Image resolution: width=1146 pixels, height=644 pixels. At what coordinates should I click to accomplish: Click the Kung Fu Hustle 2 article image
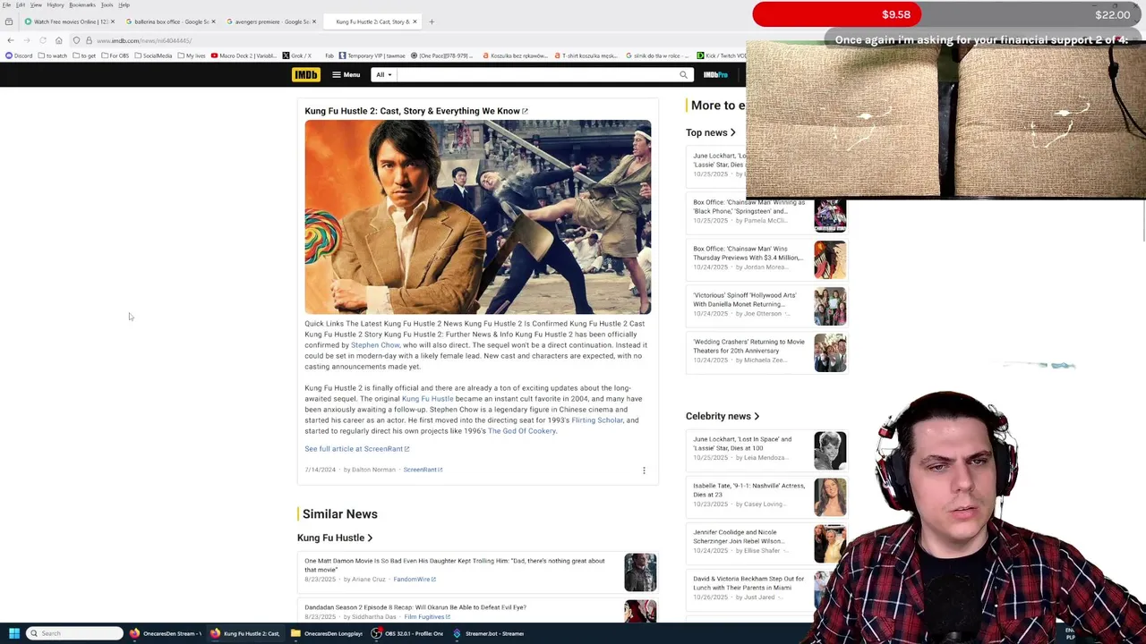tap(478, 217)
